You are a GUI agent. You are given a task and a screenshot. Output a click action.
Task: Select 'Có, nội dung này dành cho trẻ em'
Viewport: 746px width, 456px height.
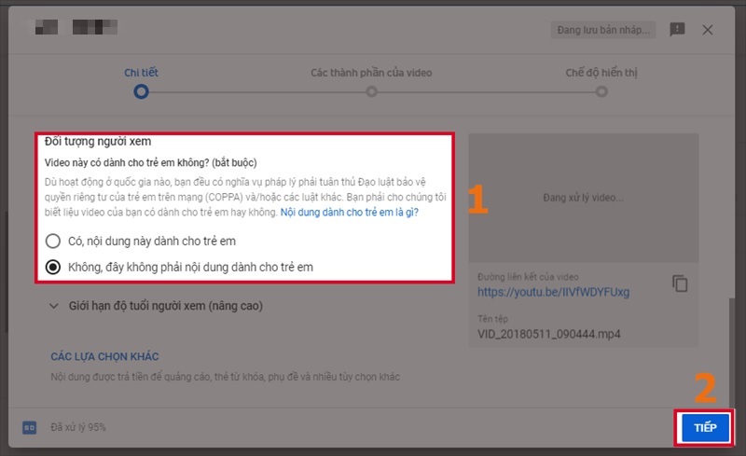53,240
